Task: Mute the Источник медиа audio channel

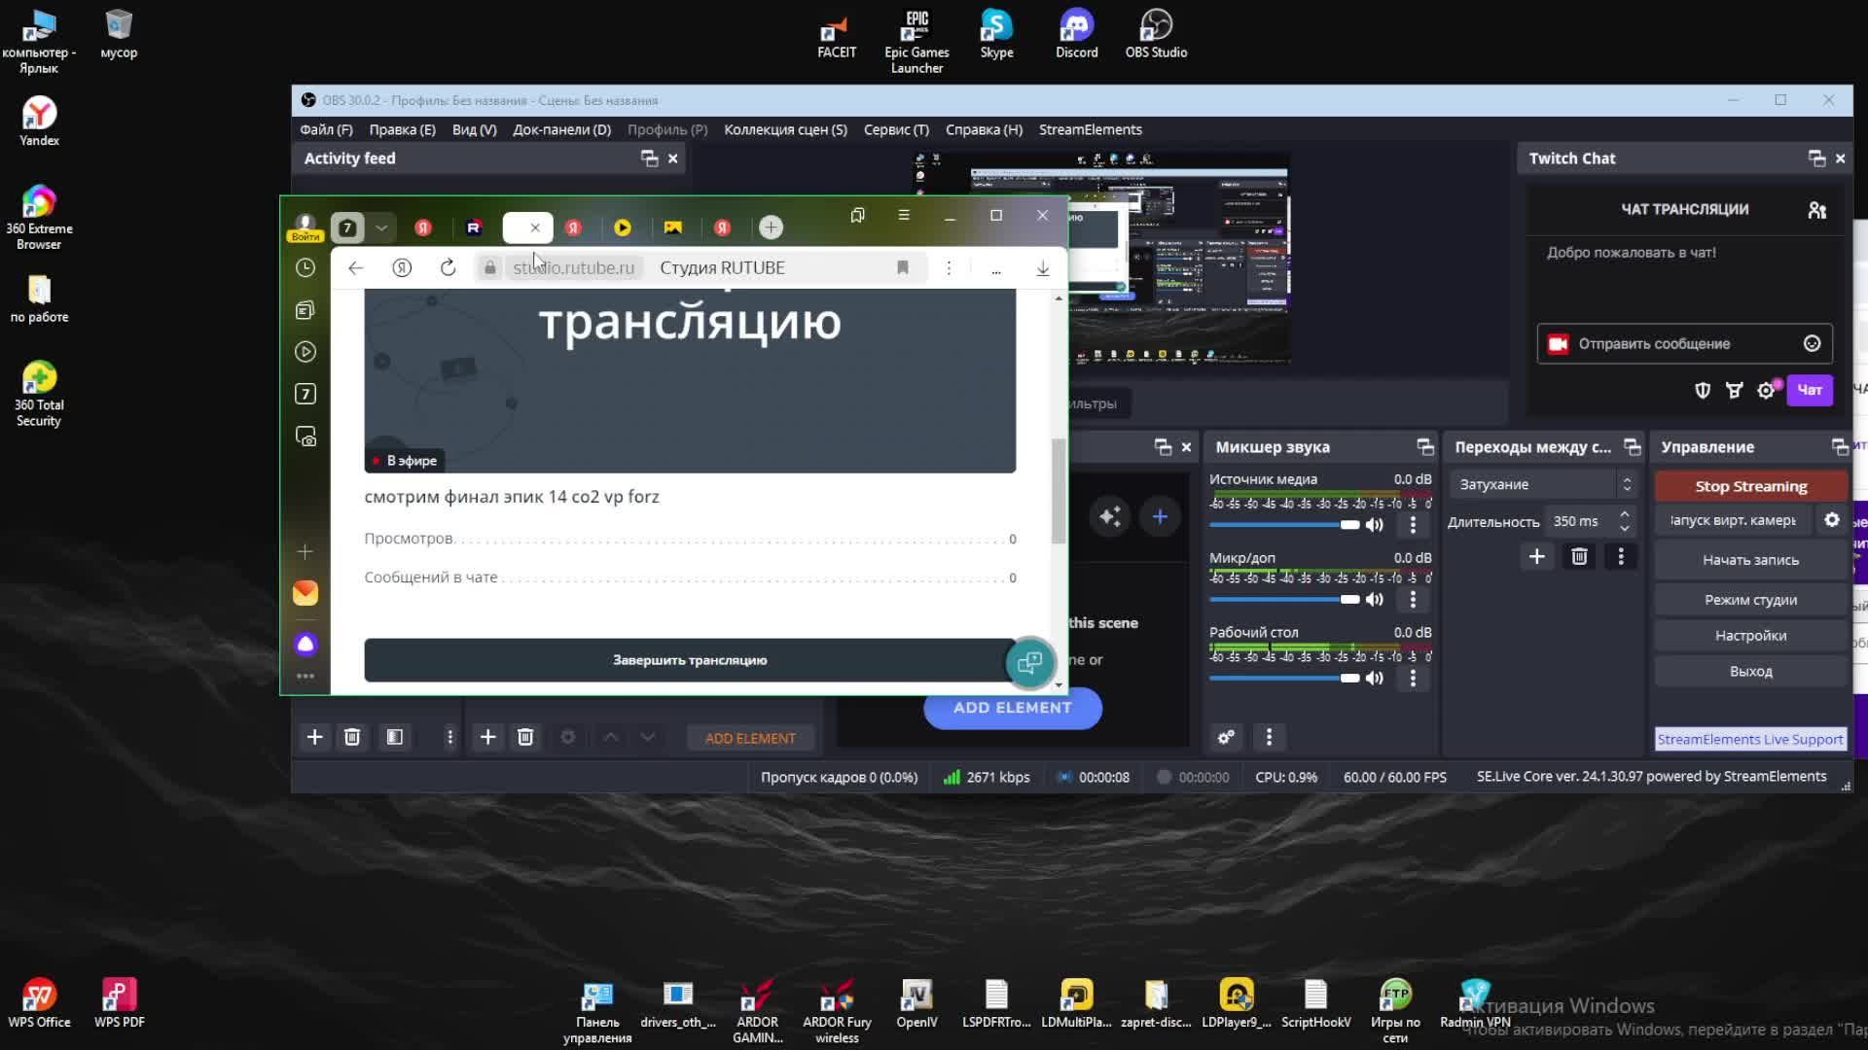Action: pyautogui.click(x=1374, y=525)
